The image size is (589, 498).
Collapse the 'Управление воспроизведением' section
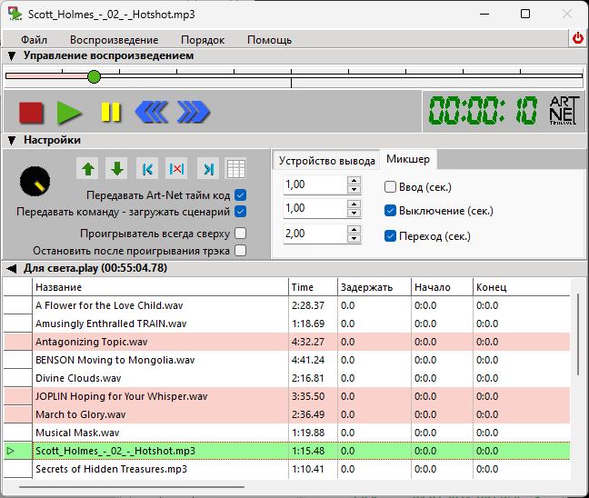click(x=12, y=56)
